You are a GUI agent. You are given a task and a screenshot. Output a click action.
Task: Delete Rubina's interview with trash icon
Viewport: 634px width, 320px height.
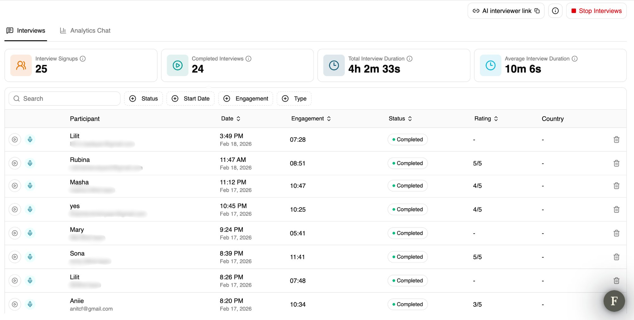tap(616, 163)
